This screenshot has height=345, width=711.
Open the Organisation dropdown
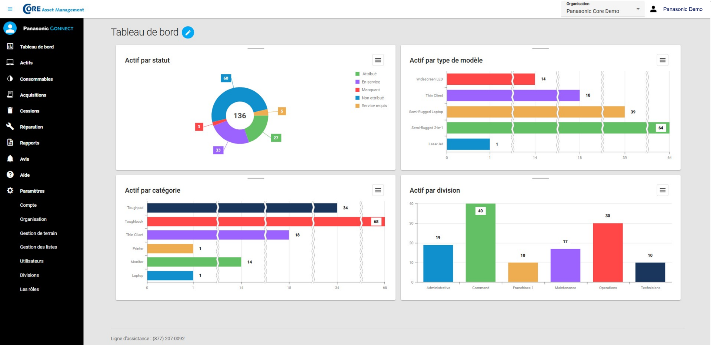(x=638, y=9)
